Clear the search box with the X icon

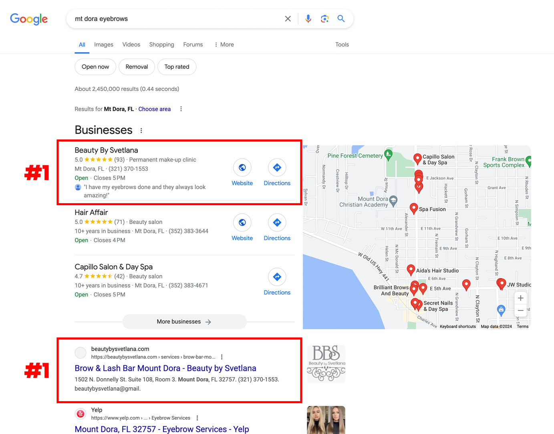tap(288, 19)
